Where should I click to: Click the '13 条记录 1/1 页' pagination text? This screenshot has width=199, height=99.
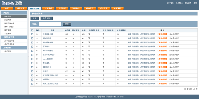pyautogui.click(x=191, y=89)
